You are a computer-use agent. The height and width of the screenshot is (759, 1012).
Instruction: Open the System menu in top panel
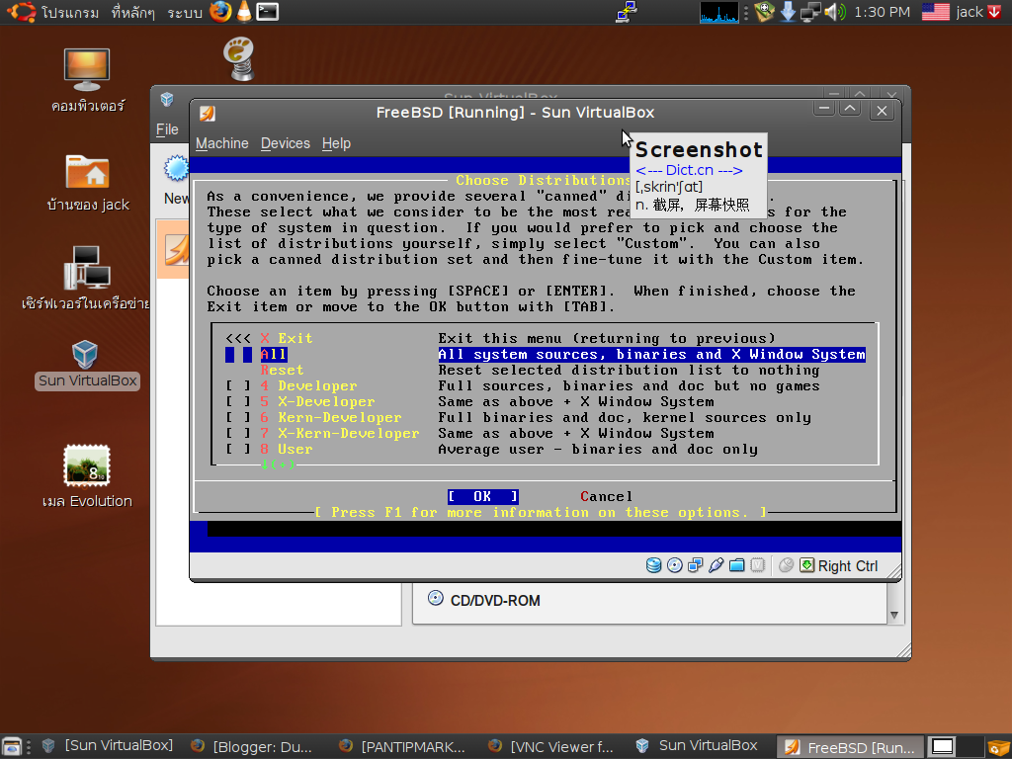coord(185,12)
